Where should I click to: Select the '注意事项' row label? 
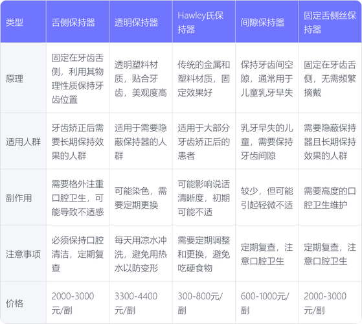click(x=23, y=253)
